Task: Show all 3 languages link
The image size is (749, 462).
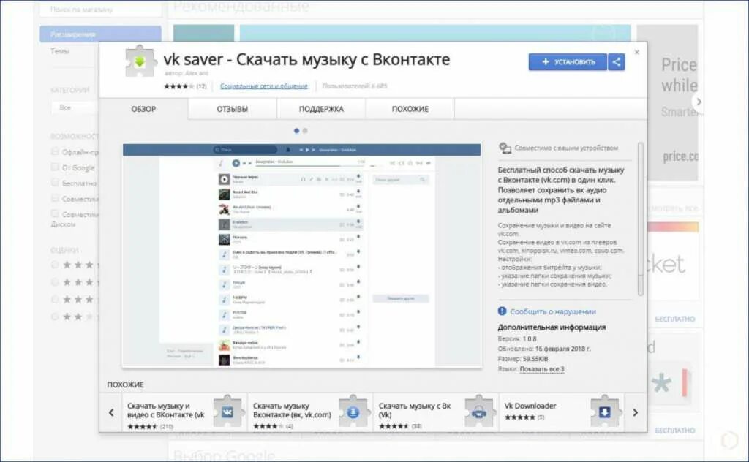Action: 542,369
